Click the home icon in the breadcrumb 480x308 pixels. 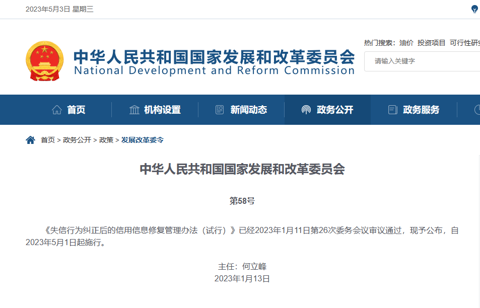(x=30, y=140)
